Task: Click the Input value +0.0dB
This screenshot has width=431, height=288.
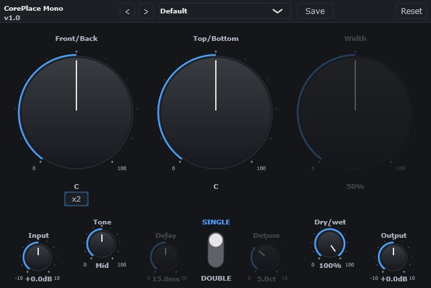Action: [x=38, y=279]
